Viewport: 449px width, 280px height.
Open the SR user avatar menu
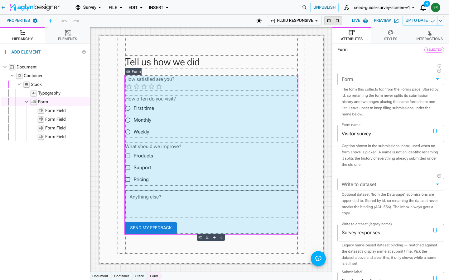pos(436,7)
